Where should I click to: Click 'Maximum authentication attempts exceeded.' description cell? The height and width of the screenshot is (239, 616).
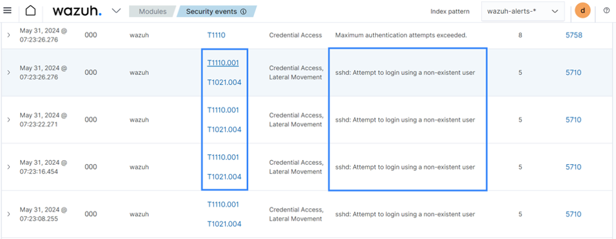pyautogui.click(x=401, y=35)
